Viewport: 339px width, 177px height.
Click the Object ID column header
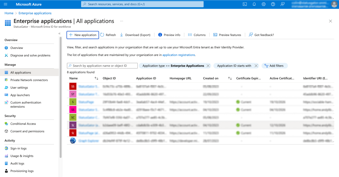tap(109, 78)
